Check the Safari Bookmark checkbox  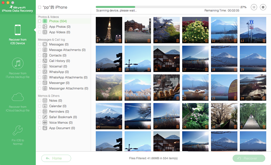40,117
